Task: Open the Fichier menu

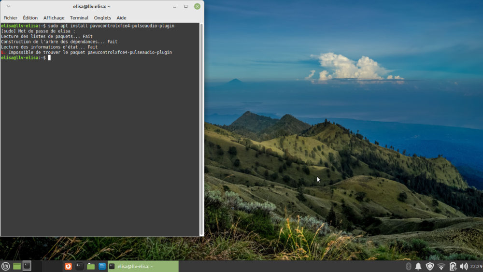Action: tap(10, 18)
